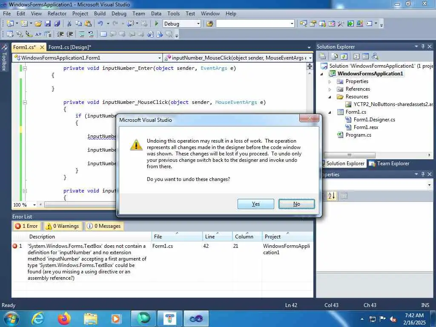Click View Code icon in Solution Explorer

pyautogui.click(x=356, y=57)
